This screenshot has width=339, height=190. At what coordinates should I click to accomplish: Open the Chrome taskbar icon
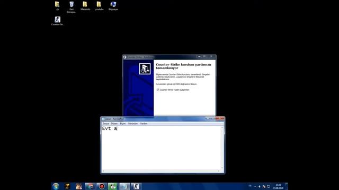coord(90,186)
